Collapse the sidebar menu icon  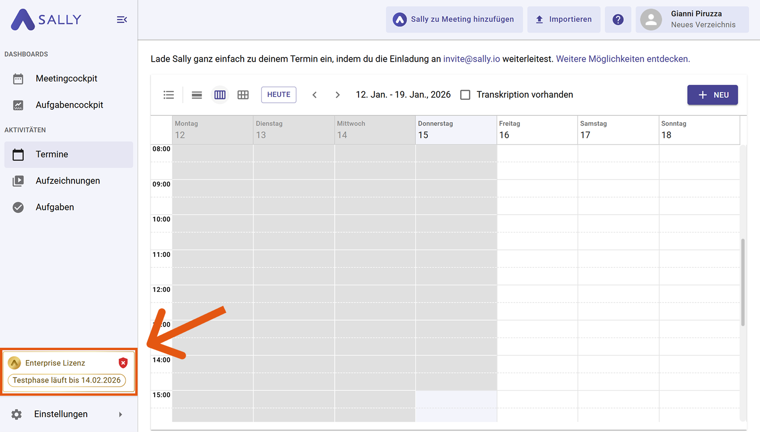pos(122,19)
